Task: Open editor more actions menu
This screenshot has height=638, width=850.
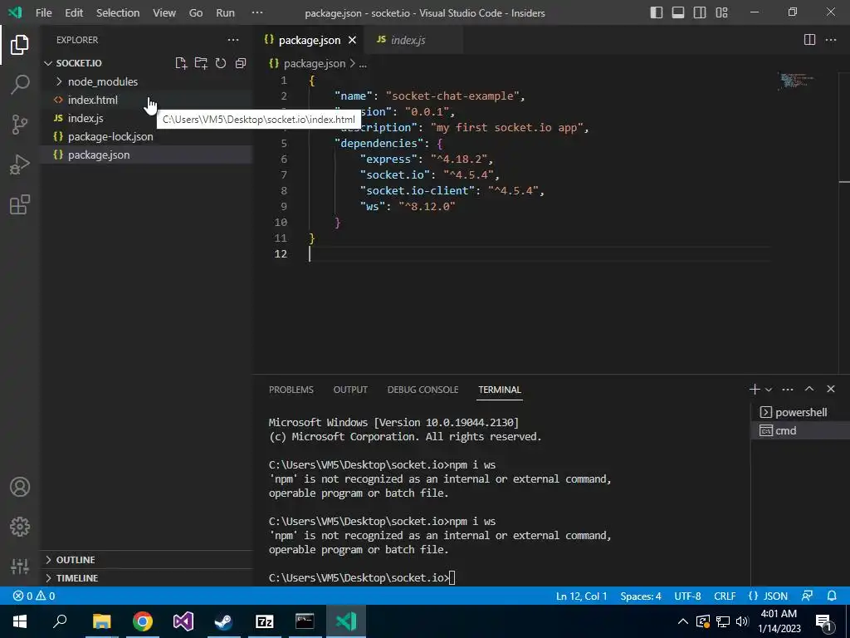Action: [830, 40]
